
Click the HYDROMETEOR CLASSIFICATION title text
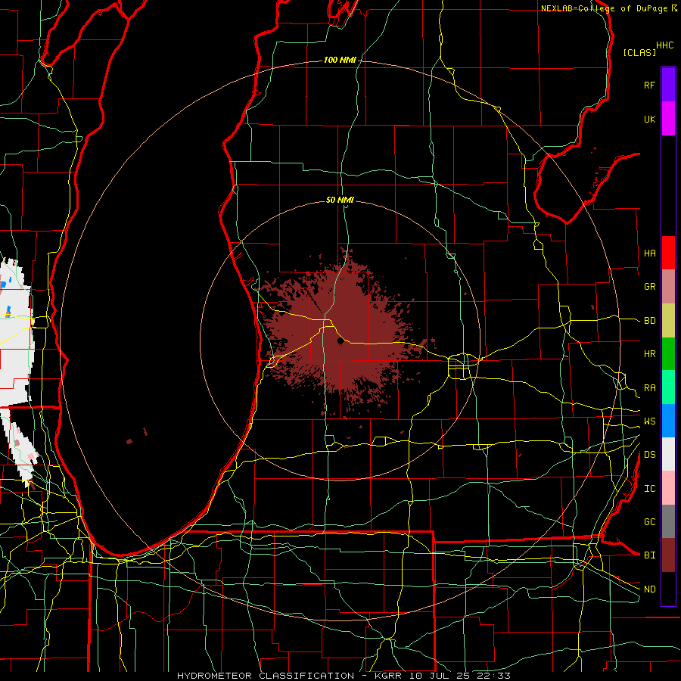point(266,676)
